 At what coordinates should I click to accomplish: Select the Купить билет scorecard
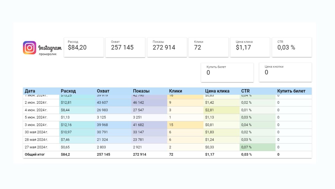click(x=227, y=72)
